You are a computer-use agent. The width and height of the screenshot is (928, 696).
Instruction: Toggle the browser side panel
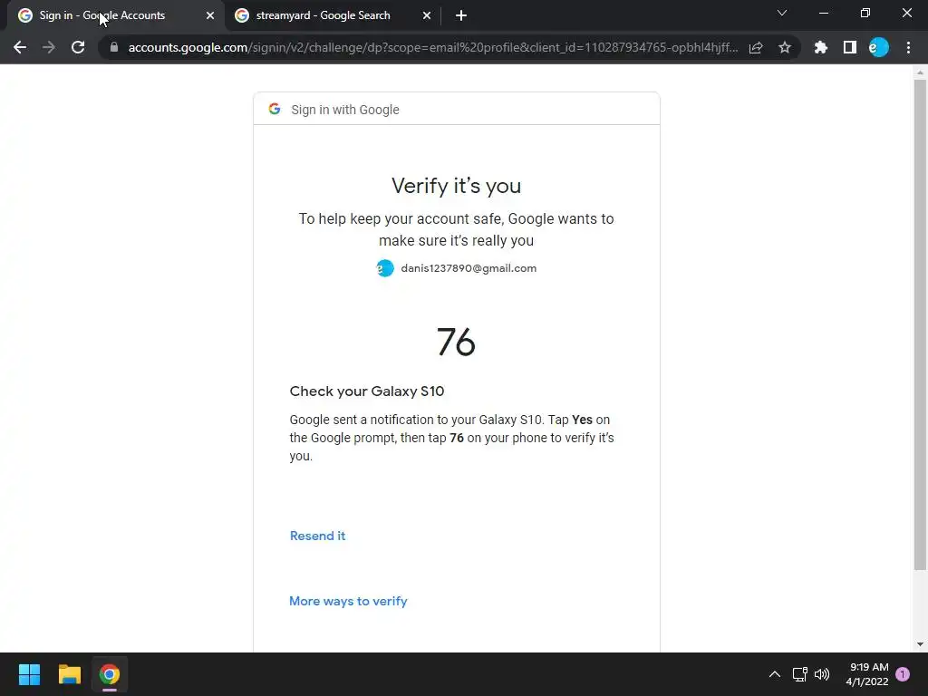(850, 47)
